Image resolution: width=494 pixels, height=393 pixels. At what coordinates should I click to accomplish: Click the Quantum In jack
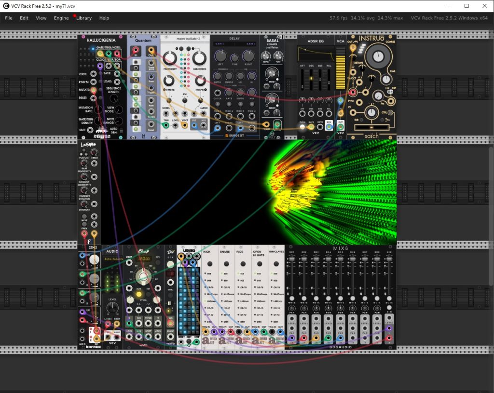pyautogui.click(x=136, y=50)
